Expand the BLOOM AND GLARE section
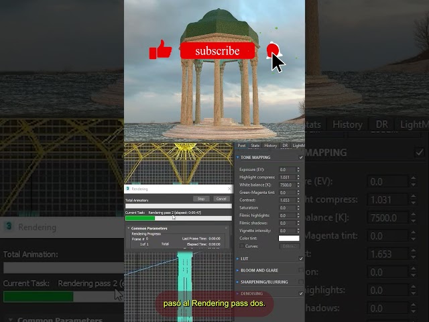Image resolution: width=429 pixels, height=322 pixels. coord(237,270)
